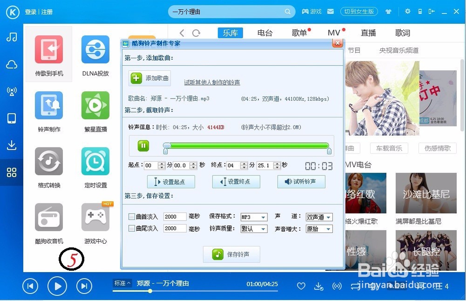This screenshot has width=466, height=301.
Task: Open the 酷狗收音机 radio
Action: (x=49, y=223)
